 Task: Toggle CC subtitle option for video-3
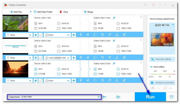point(41,80)
